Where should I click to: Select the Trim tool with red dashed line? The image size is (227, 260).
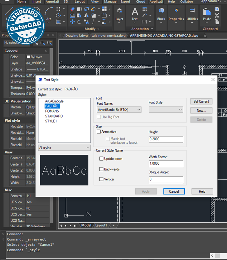point(93,22)
